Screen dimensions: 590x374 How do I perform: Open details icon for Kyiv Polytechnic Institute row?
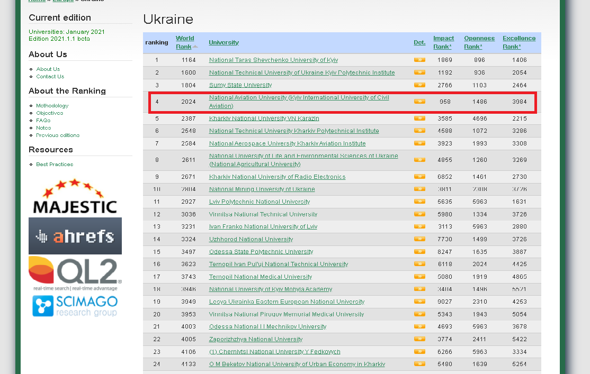(x=419, y=72)
